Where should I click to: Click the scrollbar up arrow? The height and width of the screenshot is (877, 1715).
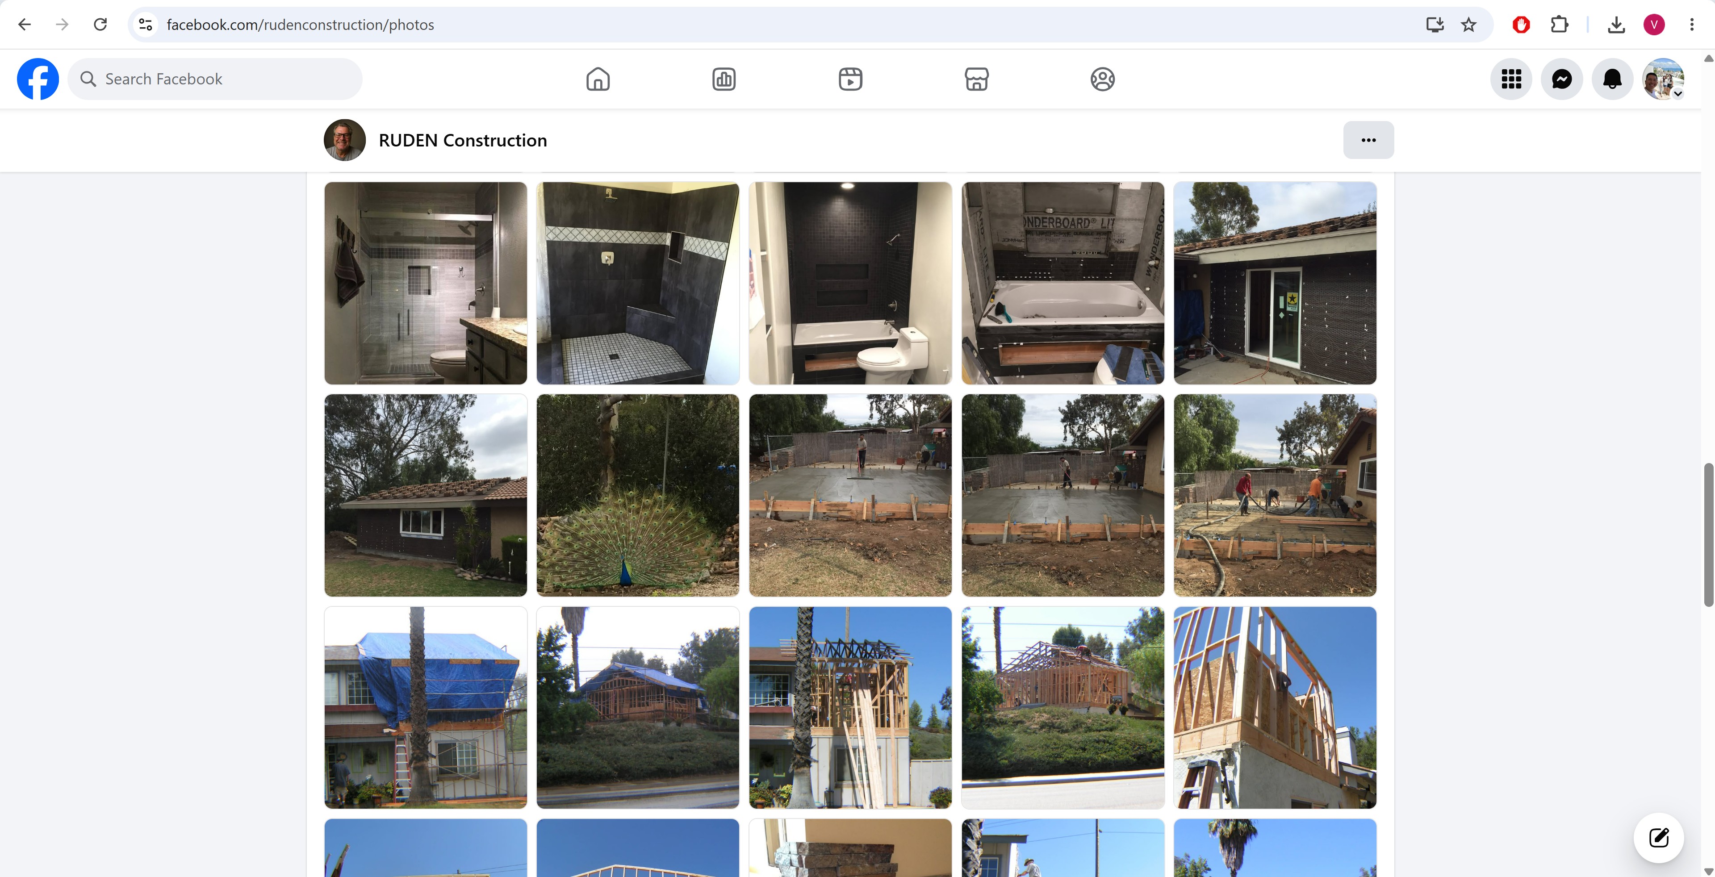pos(1708,58)
